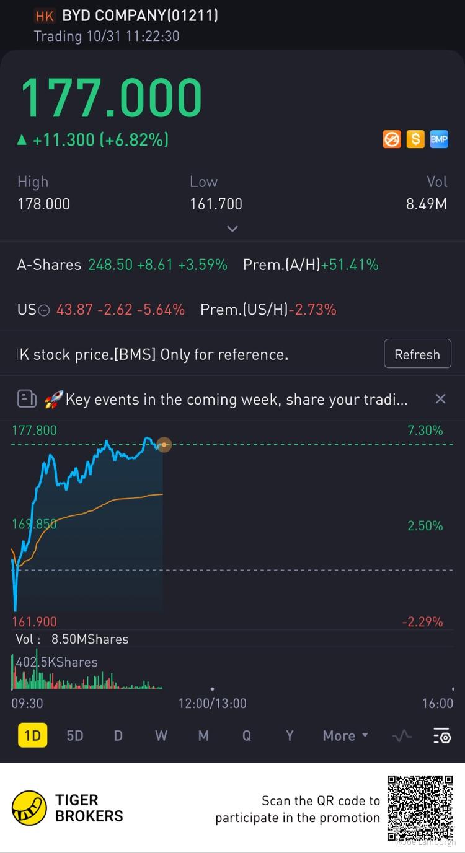Screen dimensions: 465x853
Task: Tap the Tiger Brokers logo
Action: pos(29,808)
